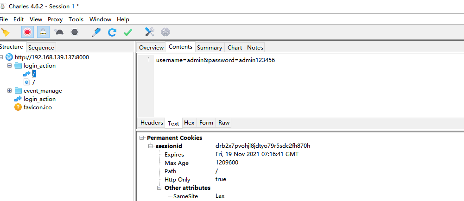This screenshot has height=201, width=464.
Task: Select the Max Age row
Action: [x=176, y=163]
